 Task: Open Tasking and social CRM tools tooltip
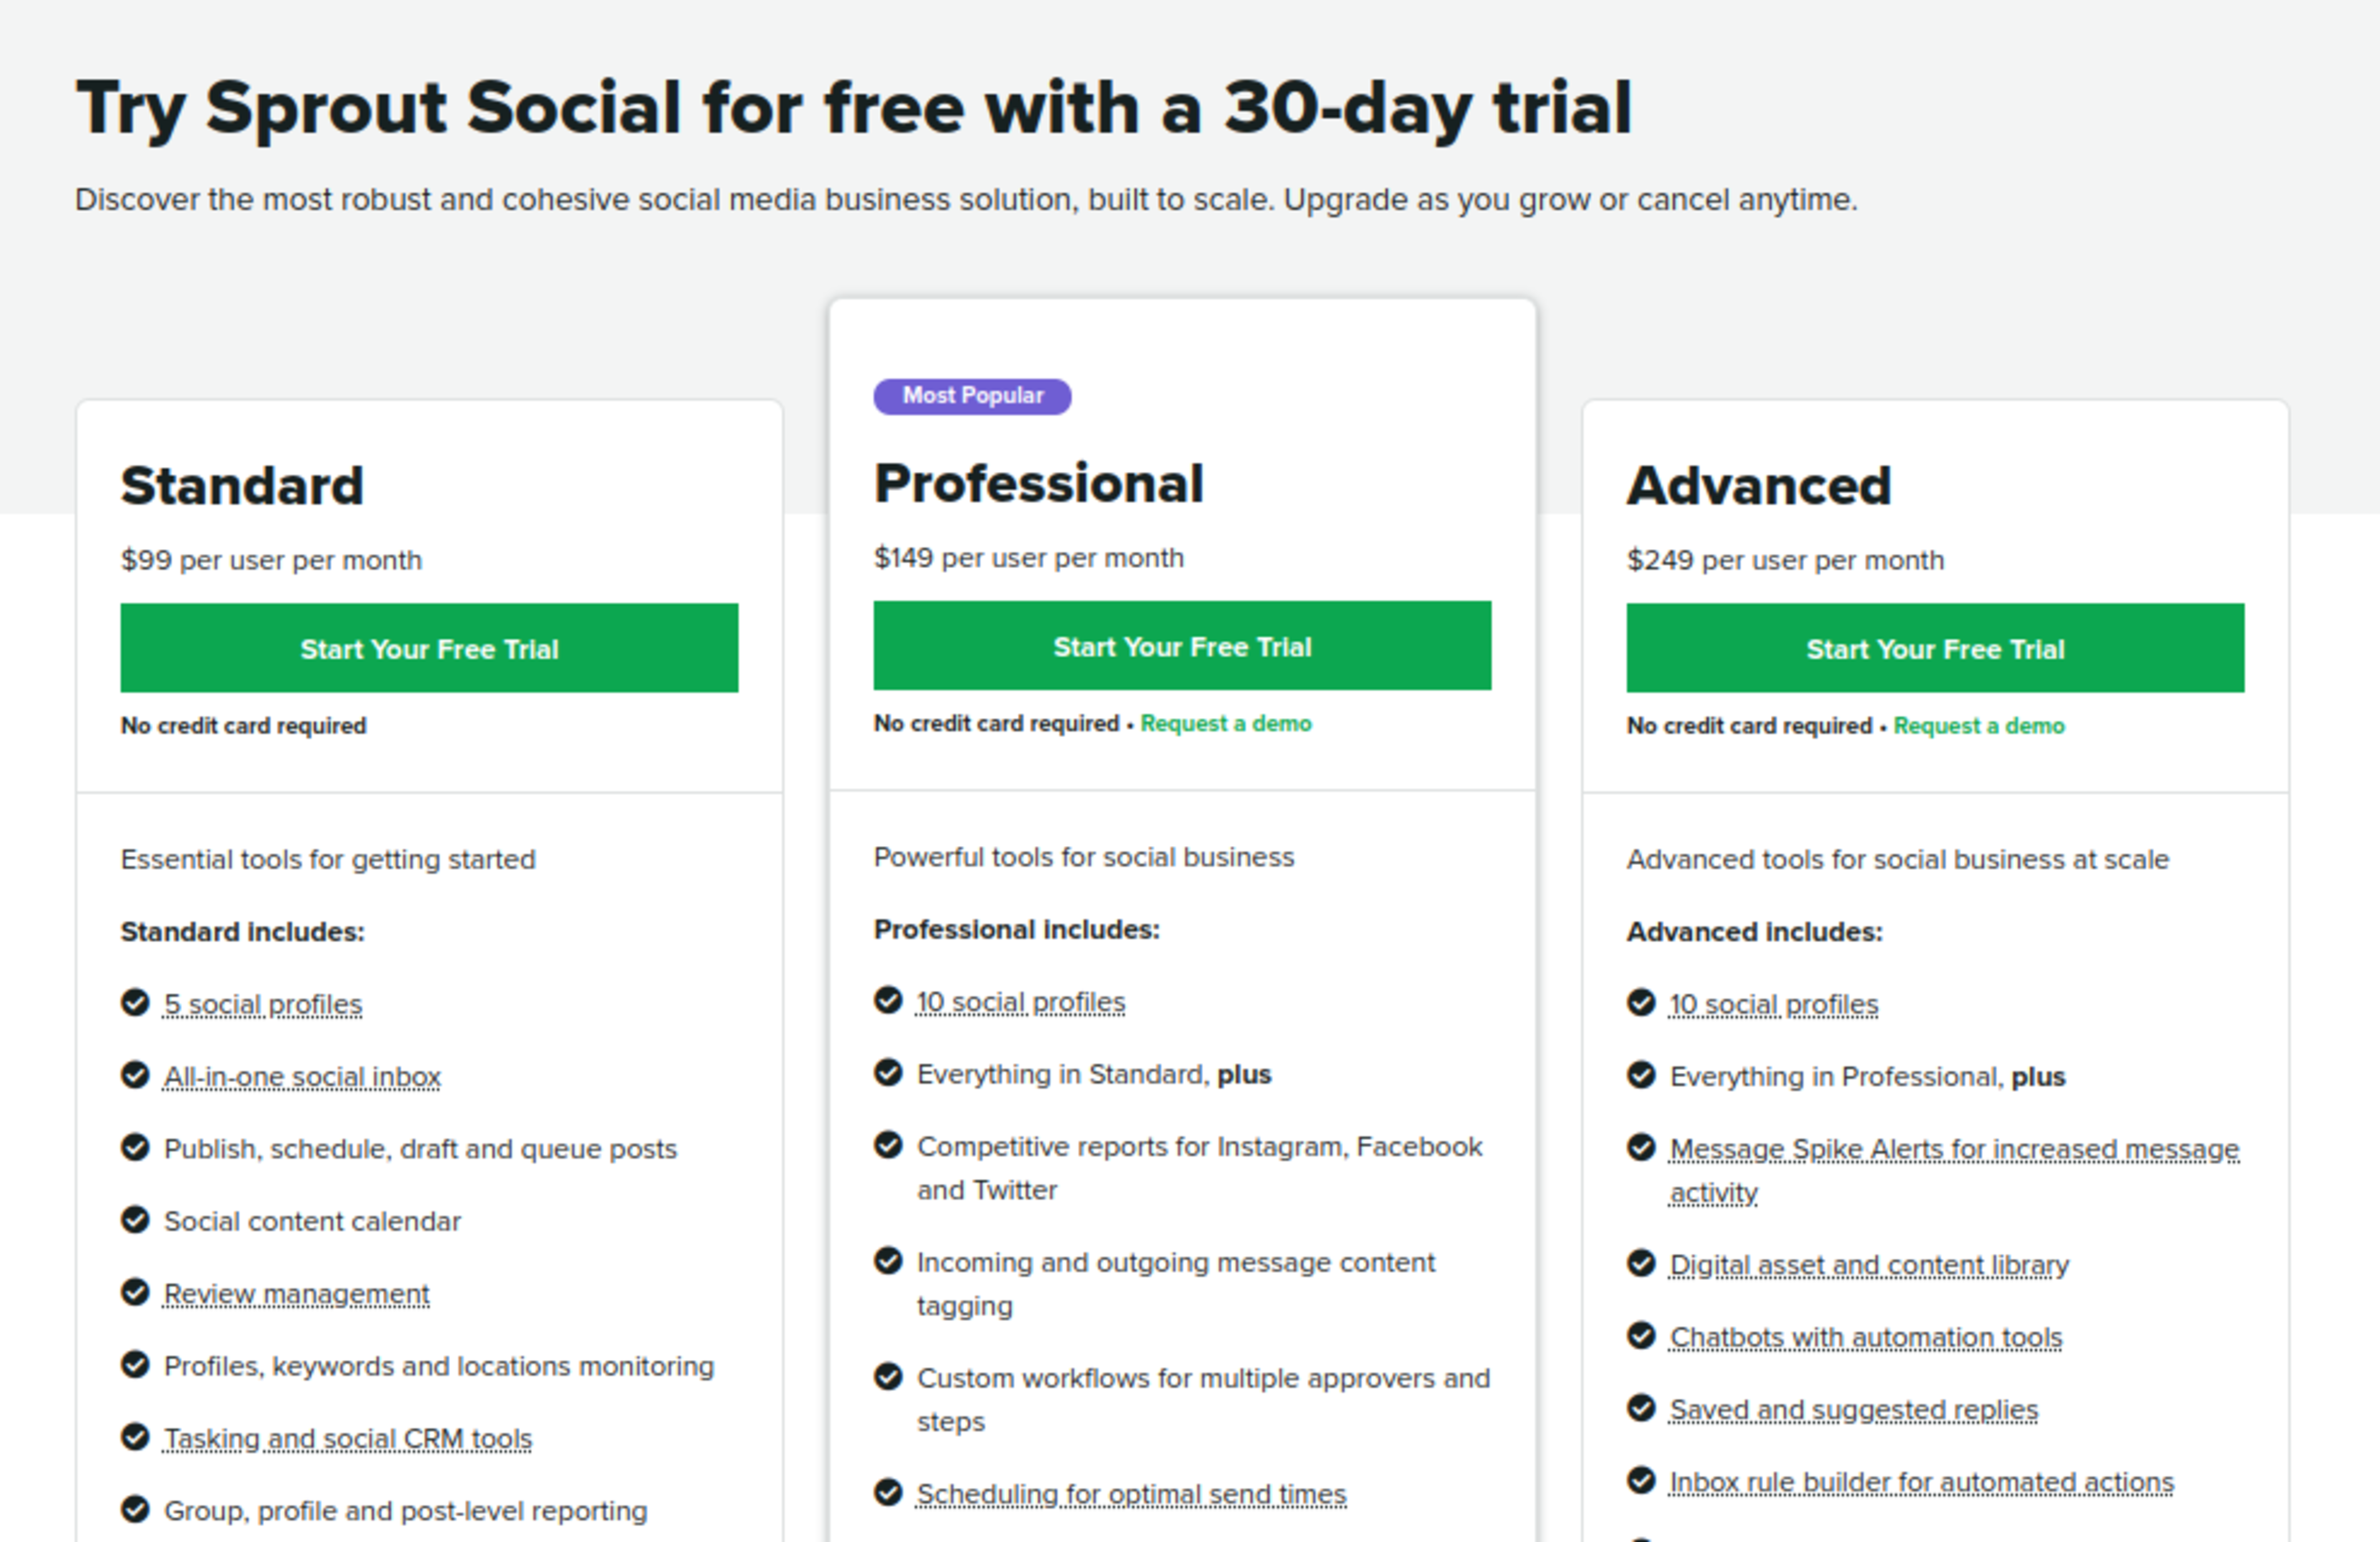pos(348,1438)
